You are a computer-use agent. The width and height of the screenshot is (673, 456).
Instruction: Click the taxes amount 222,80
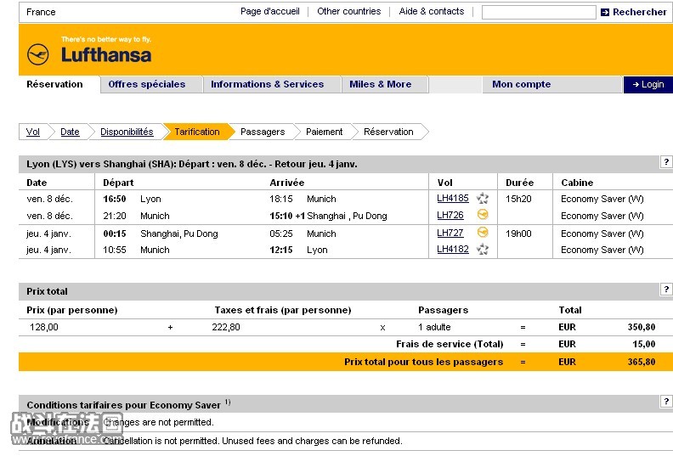(x=226, y=327)
